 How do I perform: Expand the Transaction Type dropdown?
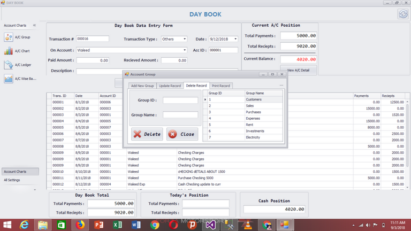point(185,39)
